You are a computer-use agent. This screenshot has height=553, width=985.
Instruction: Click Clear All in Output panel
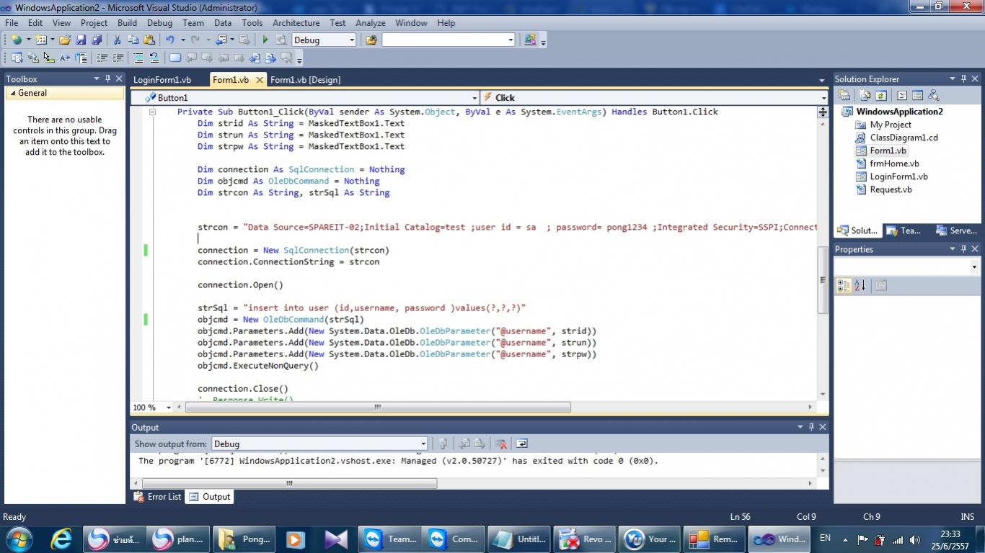pos(501,444)
